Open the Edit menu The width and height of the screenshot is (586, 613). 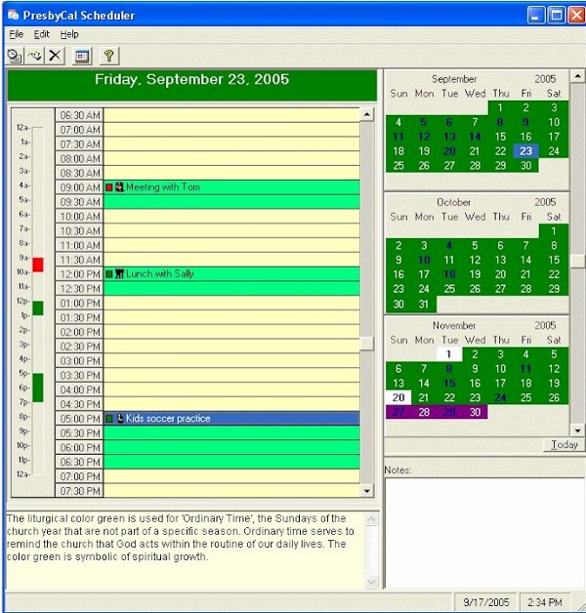pyautogui.click(x=42, y=34)
